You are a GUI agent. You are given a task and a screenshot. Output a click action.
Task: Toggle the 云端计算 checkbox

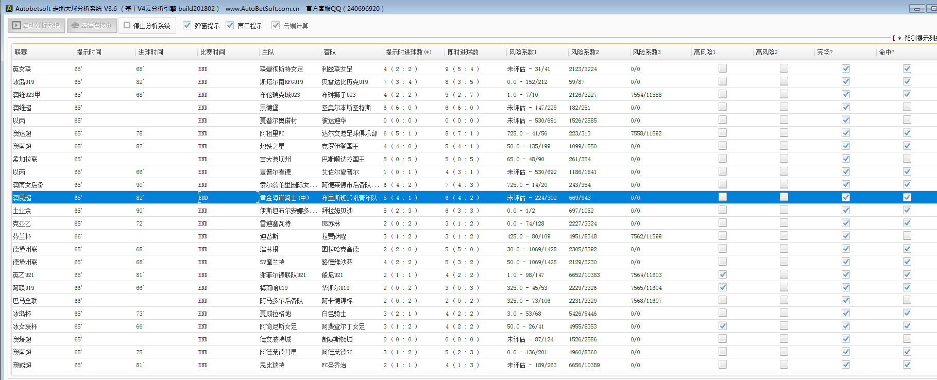coord(276,25)
